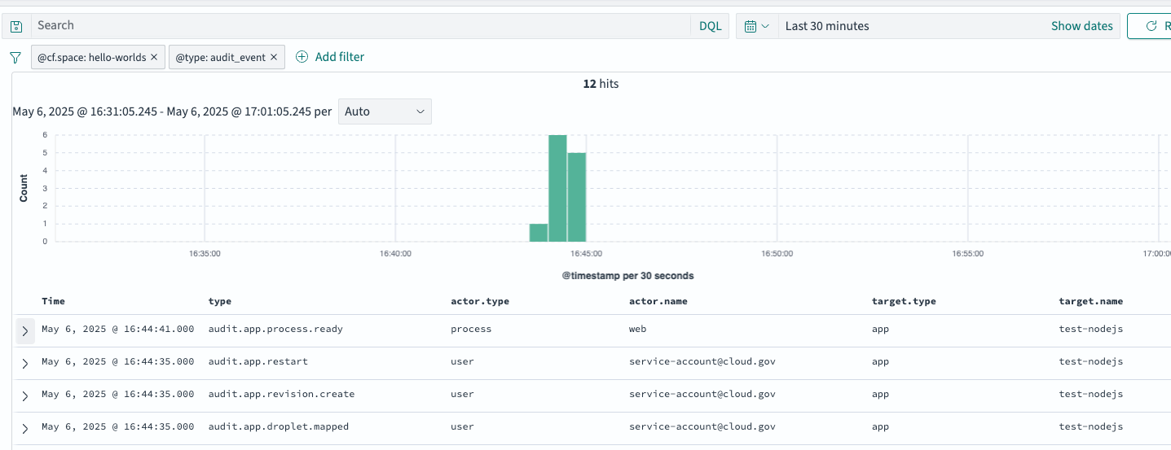Image resolution: width=1171 pixels, height=450 pixels.
Task: Expand the audit.app.process.ready row
Action: tap(25, 330)
